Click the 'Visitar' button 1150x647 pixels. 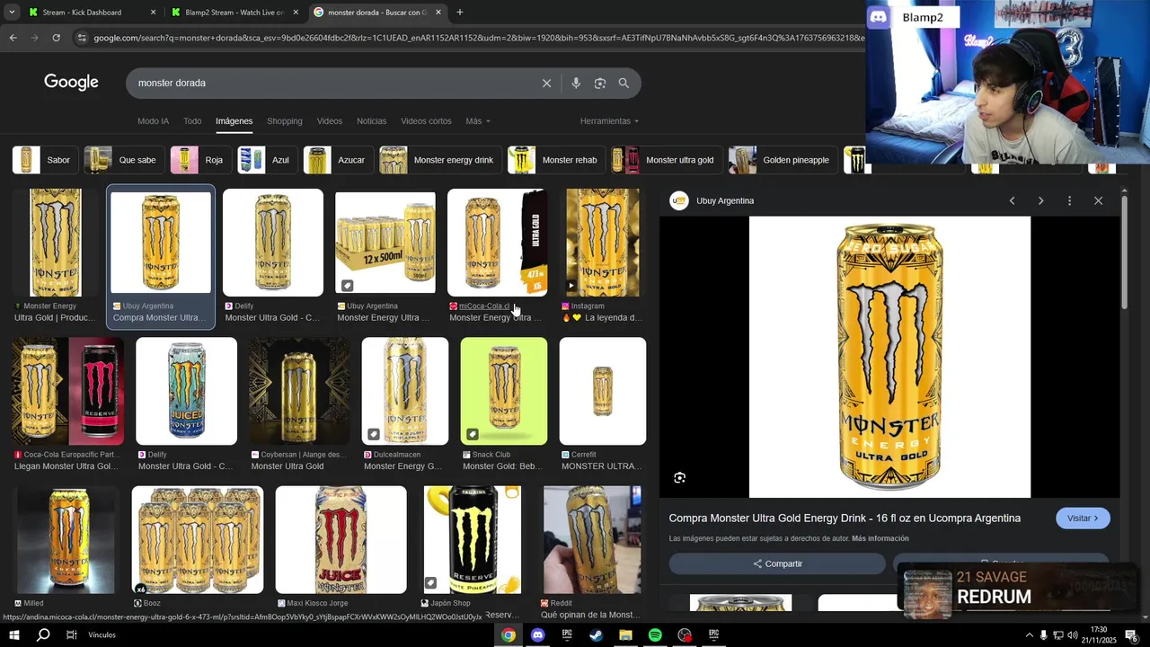coord(1083,518)
